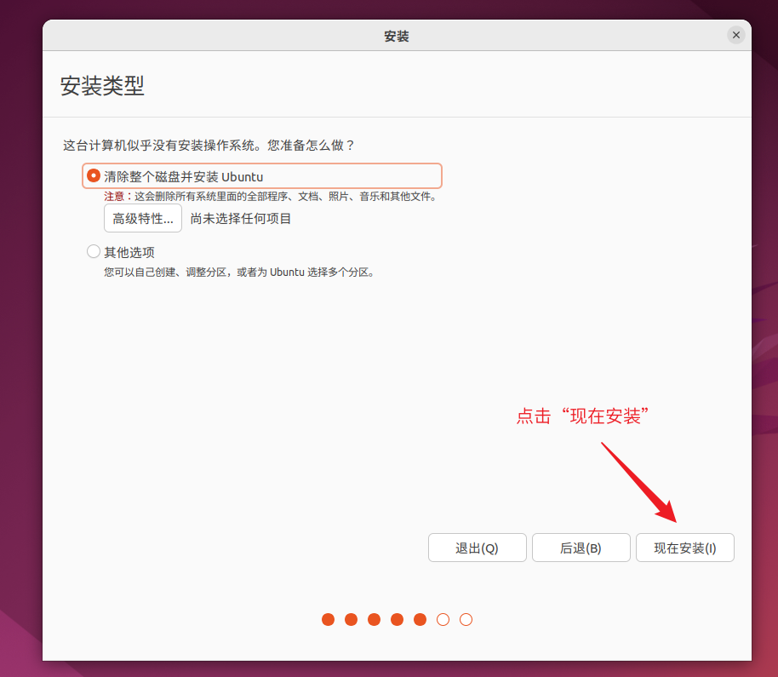Click 现在安装 to start installation

tap(684, 548)
